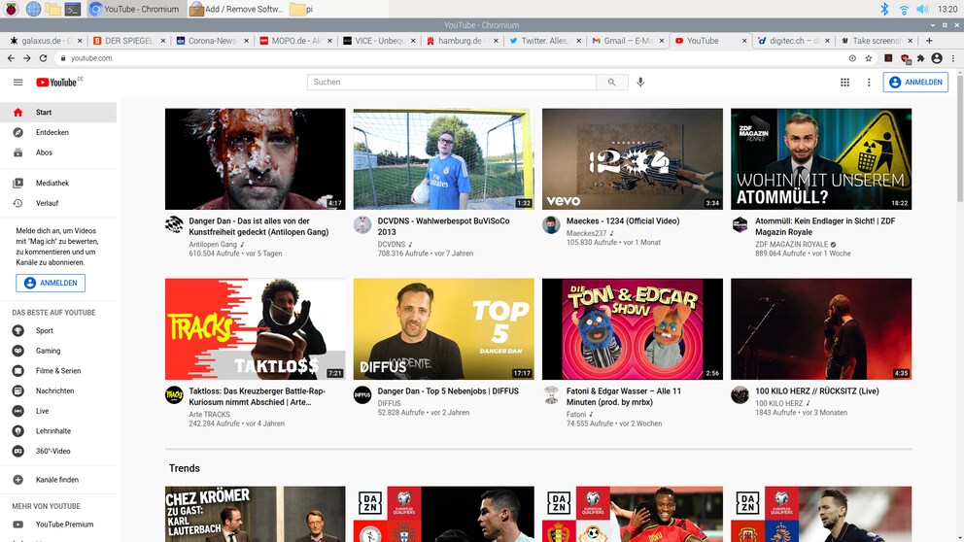The image size is (964, 542).
Task: Start voice search with microphone icon
Action: [640, 82]
